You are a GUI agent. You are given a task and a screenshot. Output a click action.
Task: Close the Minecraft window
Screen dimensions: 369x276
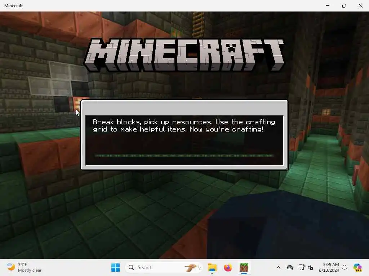pyautogui.click(x=360, y=6)
